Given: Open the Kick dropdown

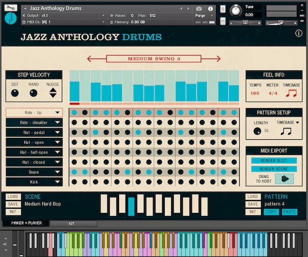Looking at the screenshot, I should pyautogui.click(x=34, y=182).
